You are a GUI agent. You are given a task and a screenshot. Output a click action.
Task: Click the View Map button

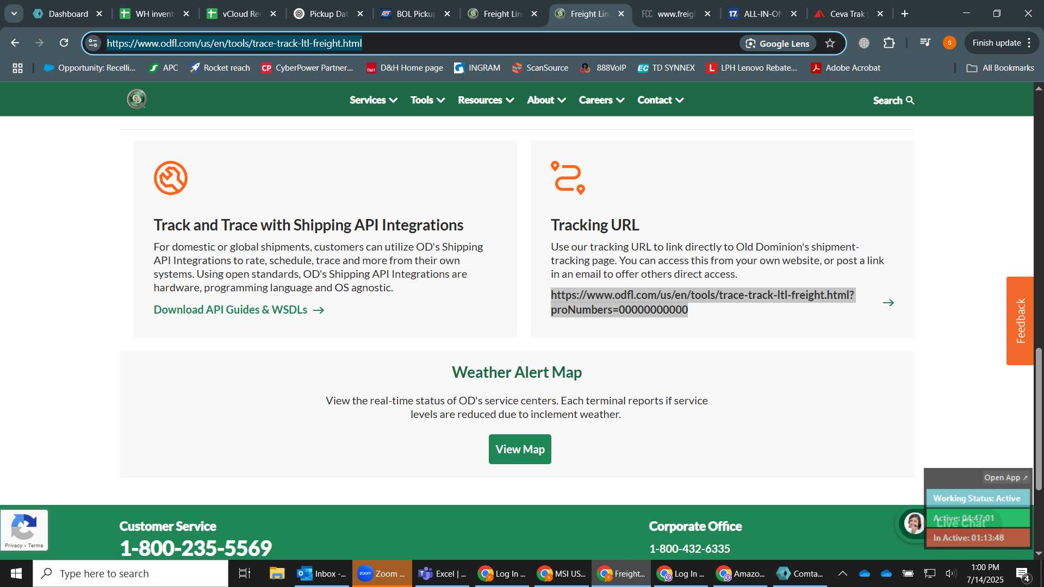[520, 449]
